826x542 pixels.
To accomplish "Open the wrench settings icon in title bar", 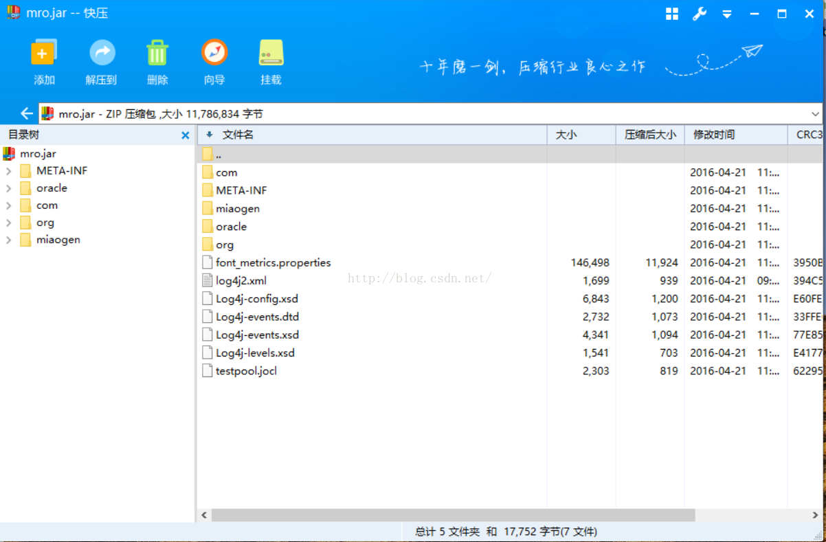I will 700,14.
